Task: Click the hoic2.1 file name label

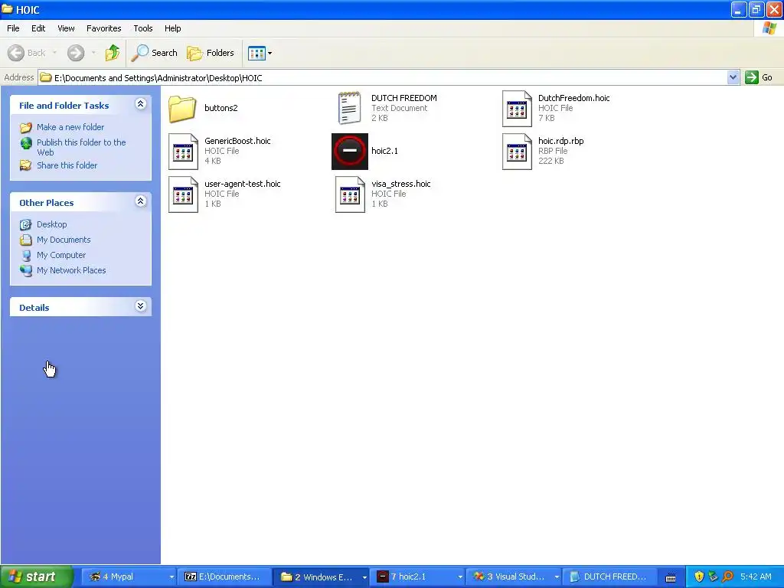Action: (384, 151)
